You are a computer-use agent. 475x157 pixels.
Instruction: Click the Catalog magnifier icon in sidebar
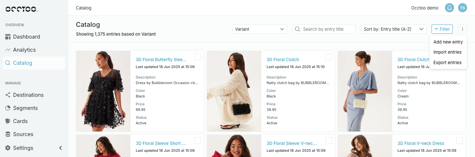(x=8, y=63)
